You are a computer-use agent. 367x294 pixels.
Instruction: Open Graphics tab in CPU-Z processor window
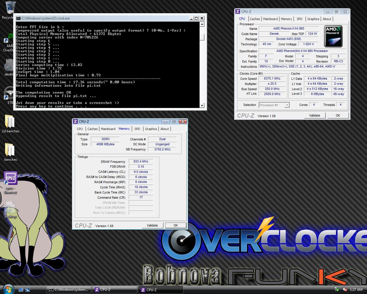[x=313, y=19]
